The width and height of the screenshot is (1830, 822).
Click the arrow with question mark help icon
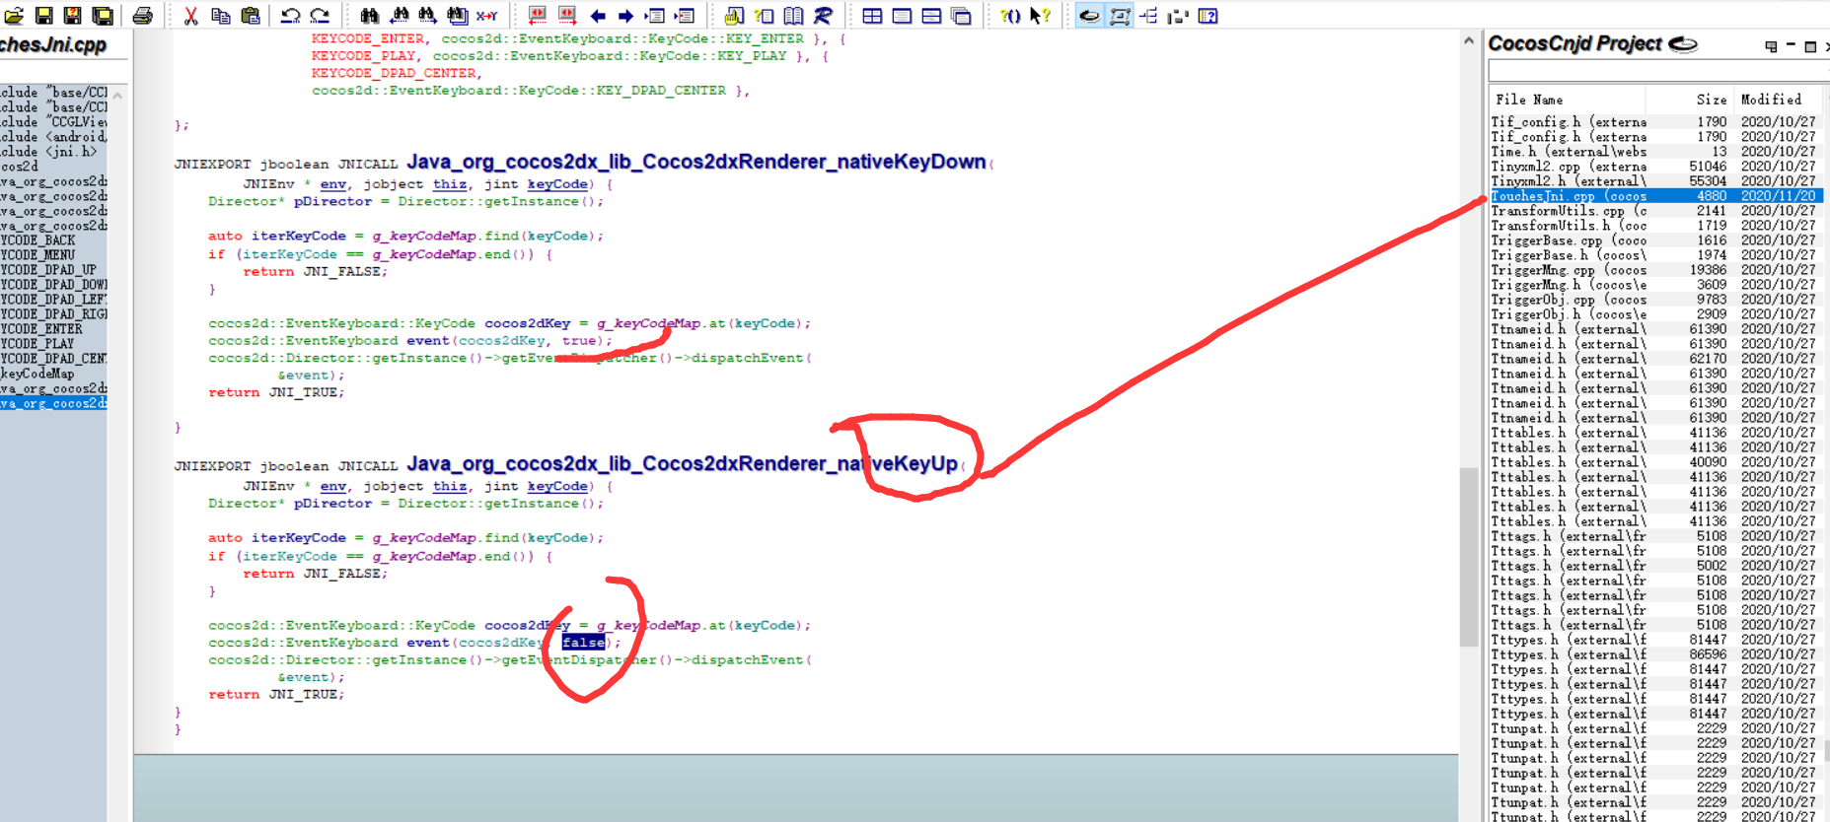1040,16
